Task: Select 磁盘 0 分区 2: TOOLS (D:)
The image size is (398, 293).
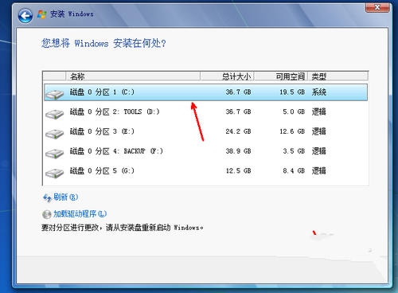Action: pos(205,111)
